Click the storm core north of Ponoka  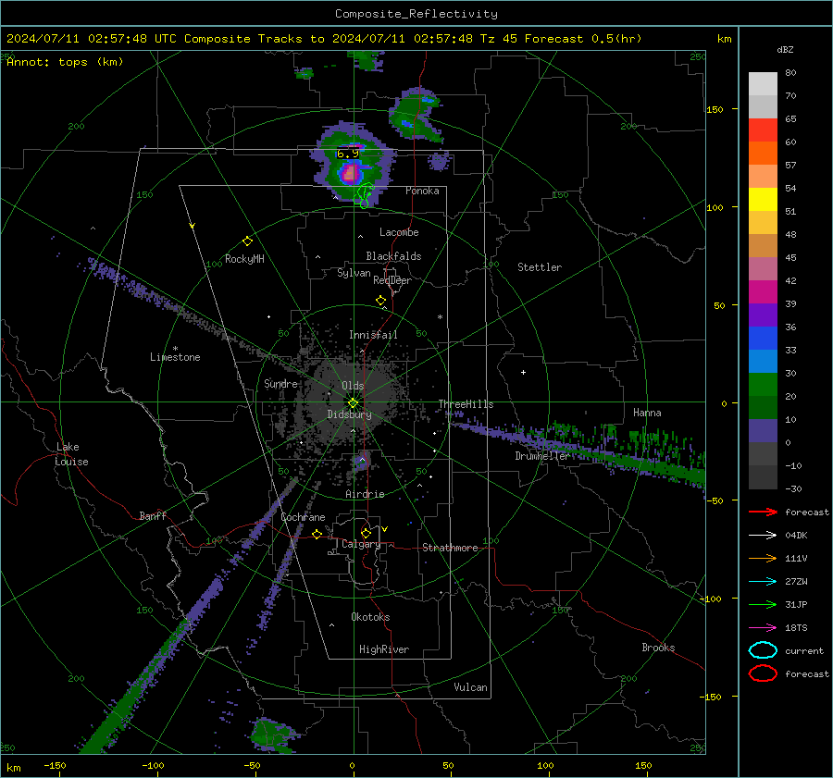(350, 173)
